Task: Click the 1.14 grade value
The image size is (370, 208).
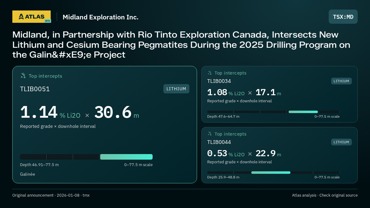Action: pyautogui.click(x=39, y=113)
